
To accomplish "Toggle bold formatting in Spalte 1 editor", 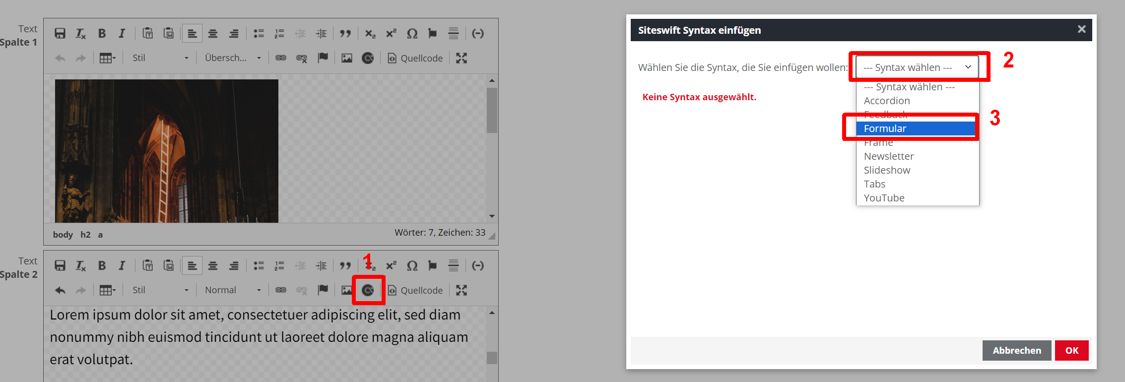I will [102, 33].
